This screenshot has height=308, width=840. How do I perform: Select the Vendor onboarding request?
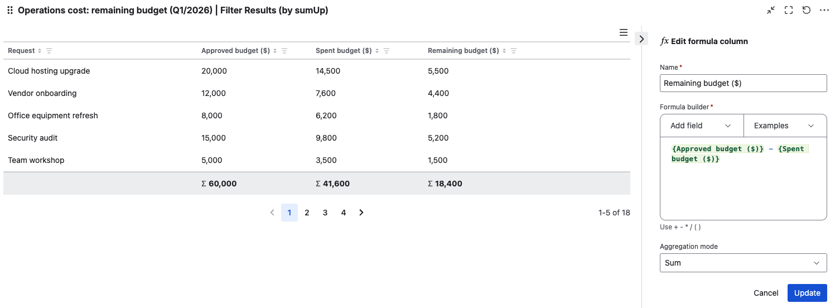(42, 93)
